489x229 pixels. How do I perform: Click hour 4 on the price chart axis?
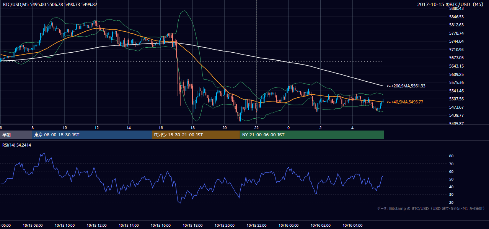[352, 127]
